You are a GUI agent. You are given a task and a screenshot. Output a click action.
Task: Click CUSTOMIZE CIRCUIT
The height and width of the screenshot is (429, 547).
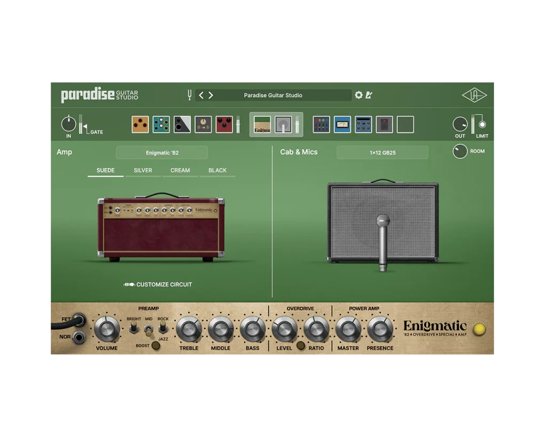click(158, 284)
